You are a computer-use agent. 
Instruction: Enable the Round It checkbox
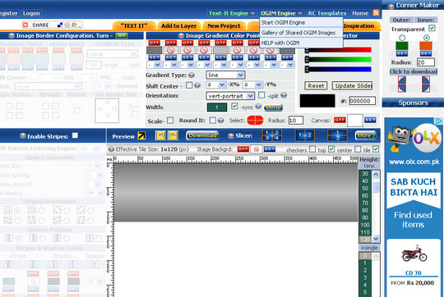(x=213, y=121)
